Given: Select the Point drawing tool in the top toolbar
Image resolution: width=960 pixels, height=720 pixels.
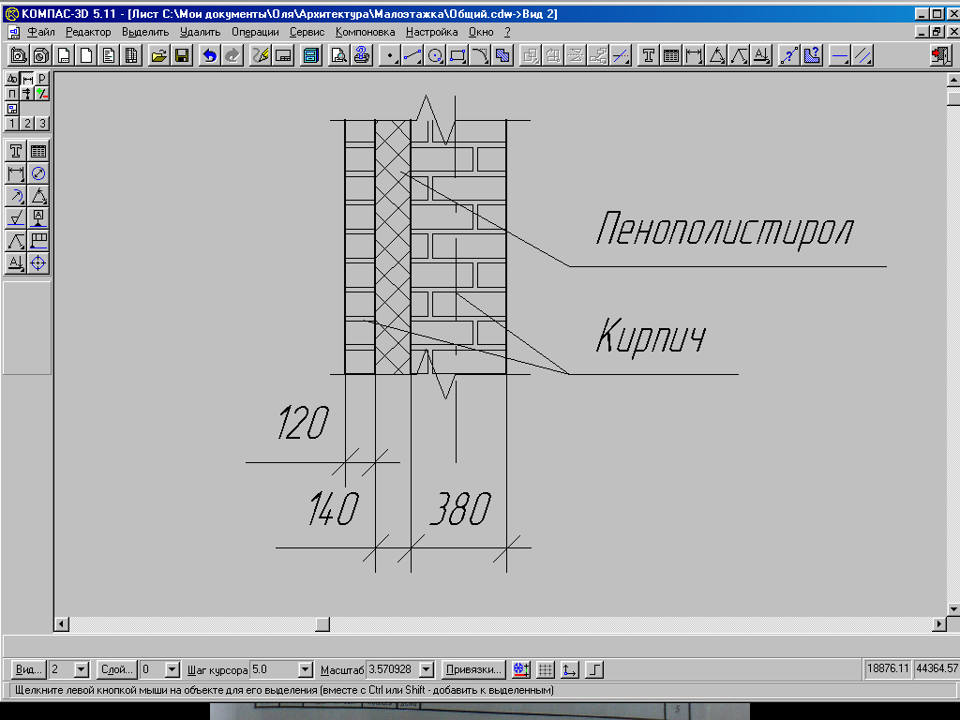Looking at the screenshot, I should (x=389, y=55).
